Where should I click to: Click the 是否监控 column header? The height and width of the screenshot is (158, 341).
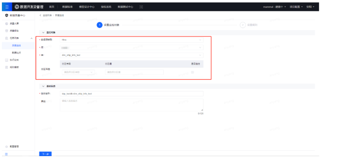pyautogui.click(x=195, y=64)
